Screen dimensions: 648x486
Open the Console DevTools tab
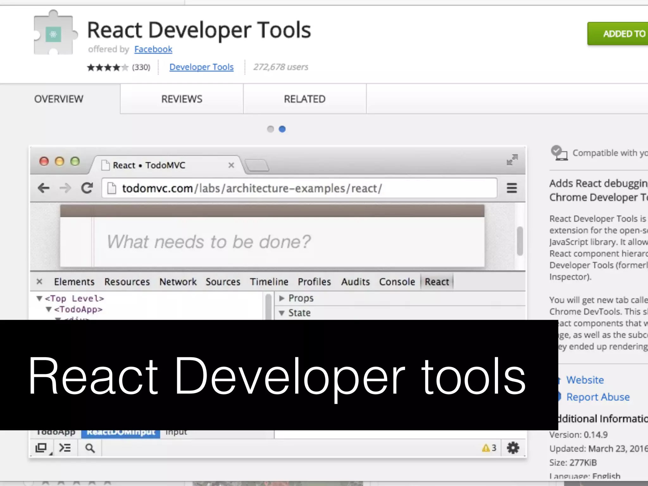click(x=397, y=282)
